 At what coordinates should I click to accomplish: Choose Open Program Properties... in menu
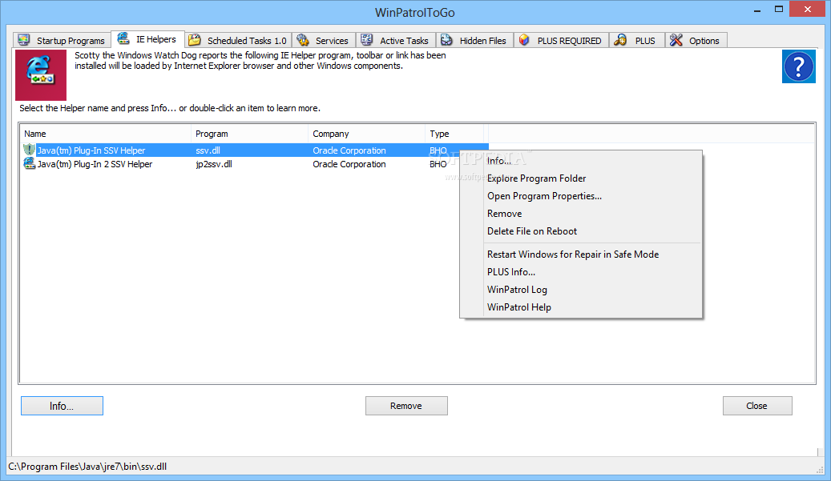(x=581, y=196)
